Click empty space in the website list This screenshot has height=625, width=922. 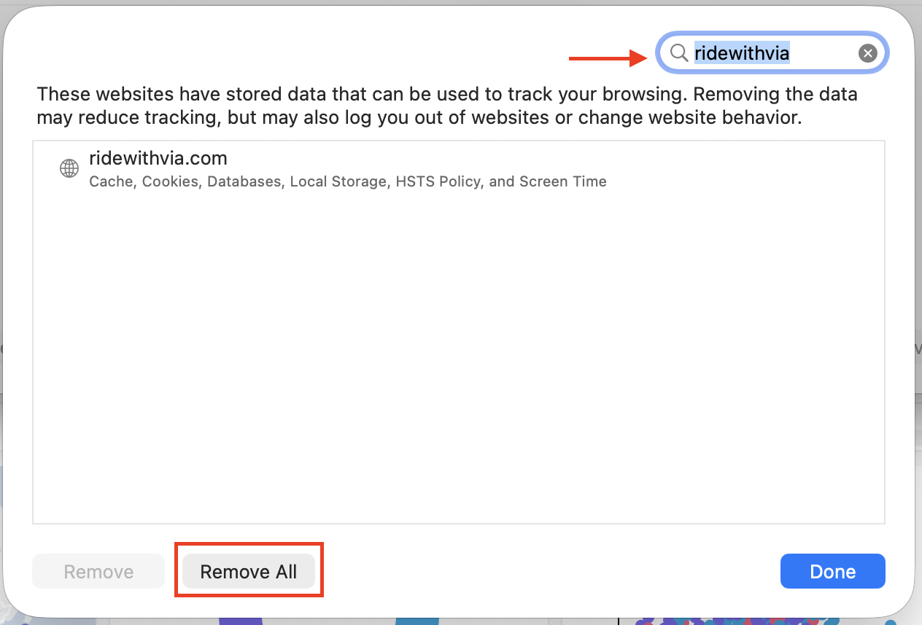point(458,357)
